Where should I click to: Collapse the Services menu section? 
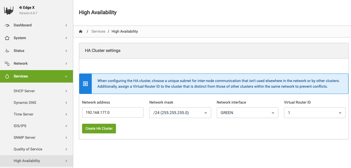[66, 76]
